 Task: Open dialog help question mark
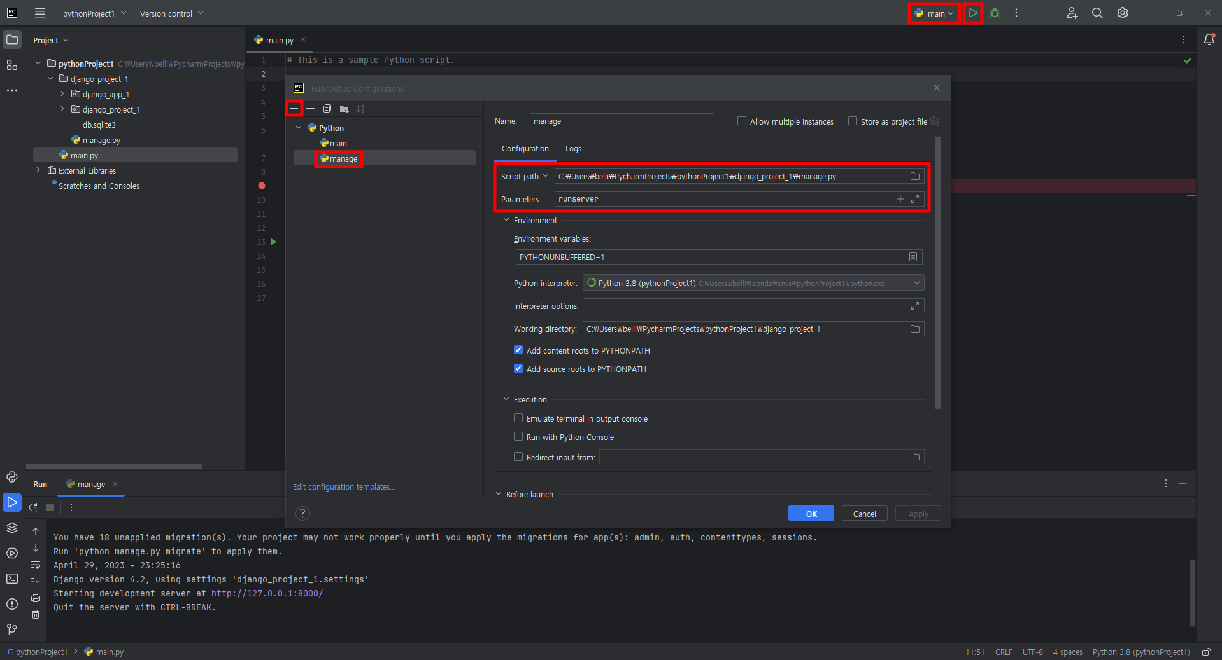click(x=303, y=513)
